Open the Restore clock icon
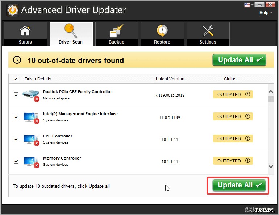 coord(162,30)
